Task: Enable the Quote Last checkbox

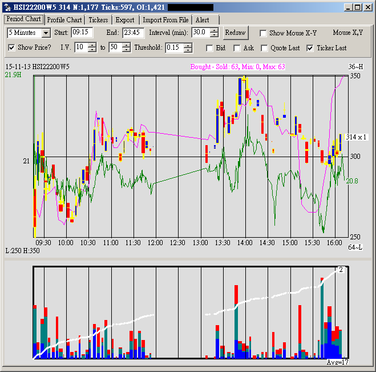Action: coord(264,48)
